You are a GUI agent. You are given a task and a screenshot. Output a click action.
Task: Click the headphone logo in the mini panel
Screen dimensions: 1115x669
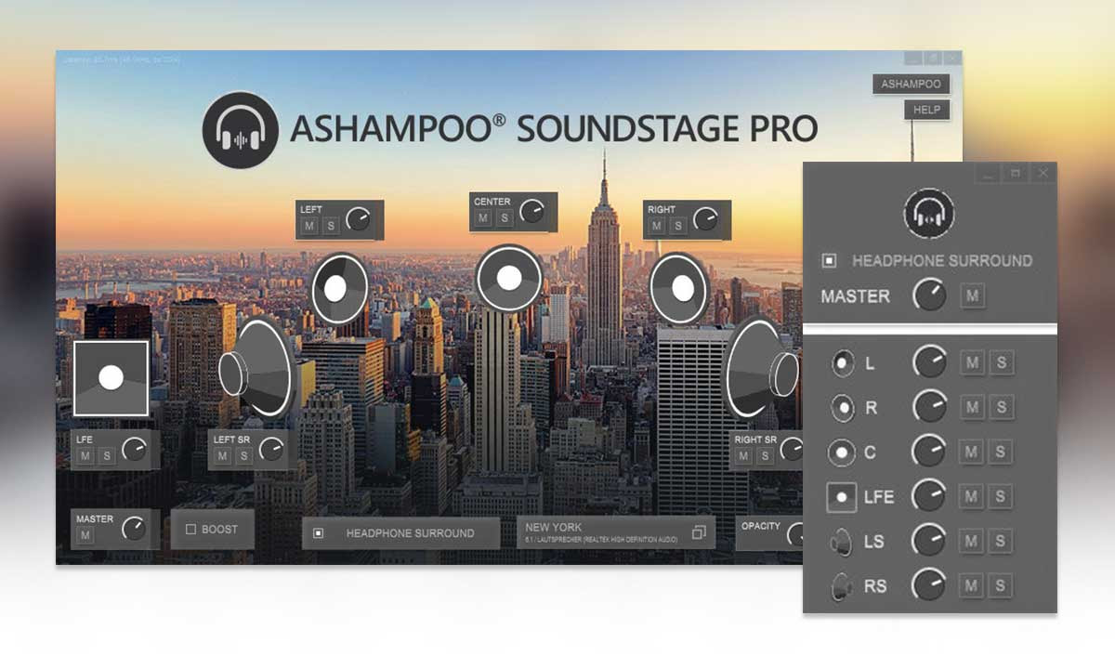click(929, 213)
